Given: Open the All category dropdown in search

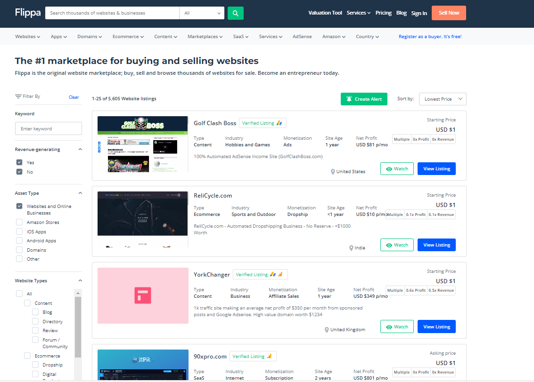Looking at the screenshot, I should pos(202,13).
